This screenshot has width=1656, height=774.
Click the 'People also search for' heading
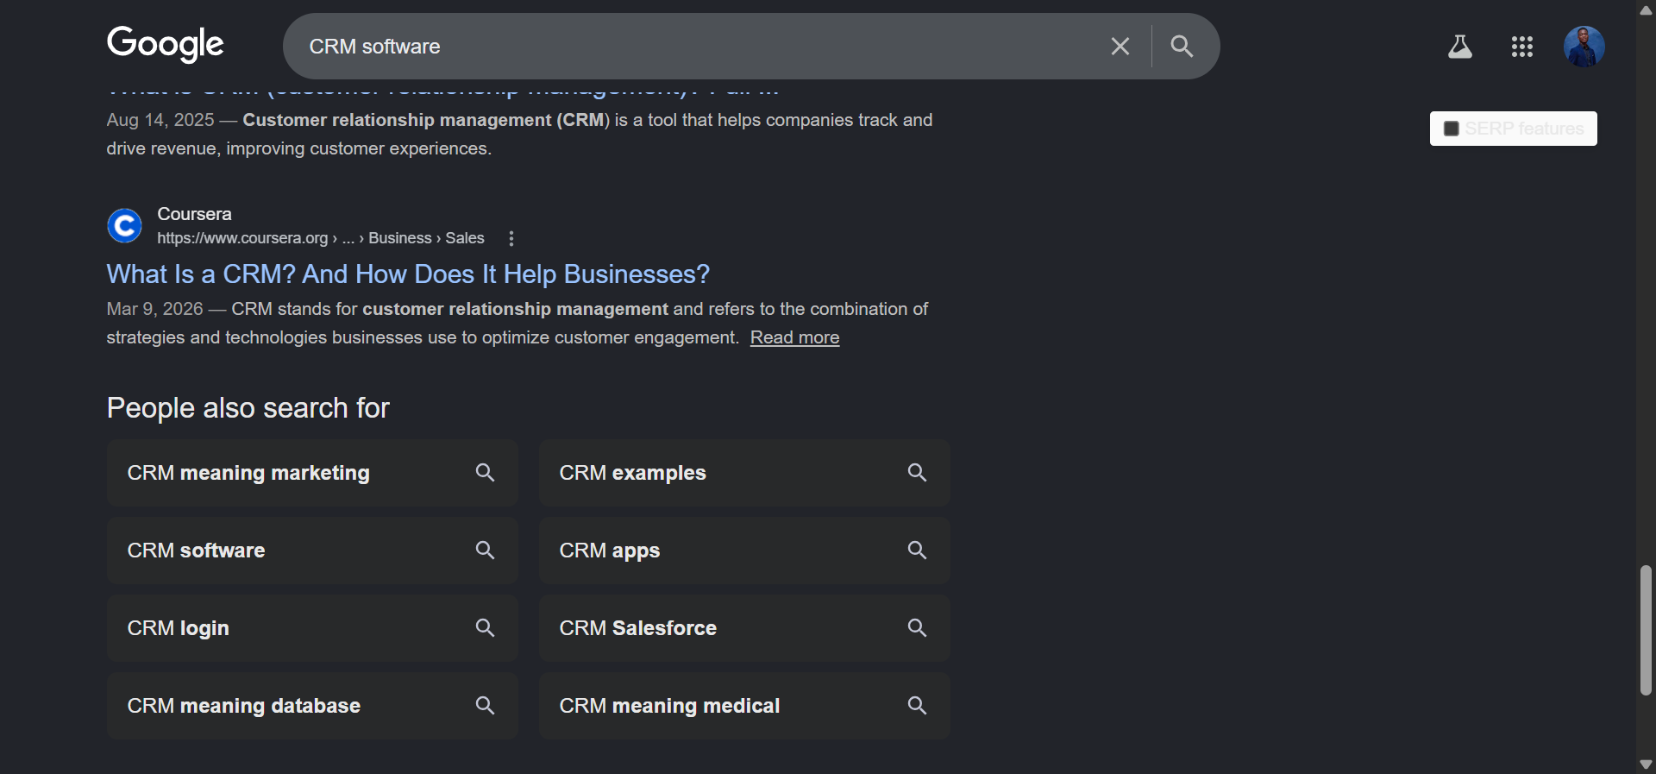248,408
